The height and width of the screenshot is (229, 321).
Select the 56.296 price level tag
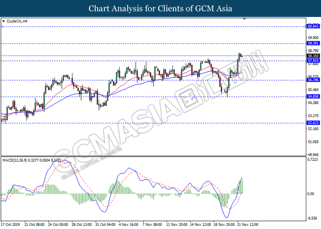pos(313,80)
